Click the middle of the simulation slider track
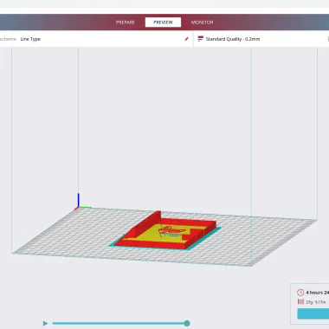The height and width of the screenshot is (329, 329). click(119, 323)
